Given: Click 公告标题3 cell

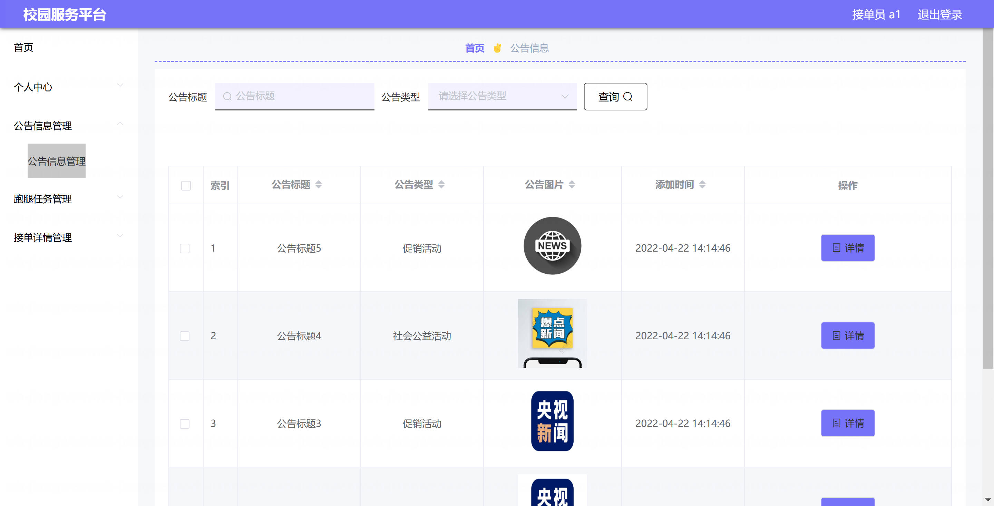Looking at the screenshot, I should (x=299, y=424).
